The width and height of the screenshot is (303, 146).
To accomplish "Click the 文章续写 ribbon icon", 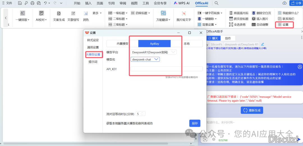I will point(73,13).
